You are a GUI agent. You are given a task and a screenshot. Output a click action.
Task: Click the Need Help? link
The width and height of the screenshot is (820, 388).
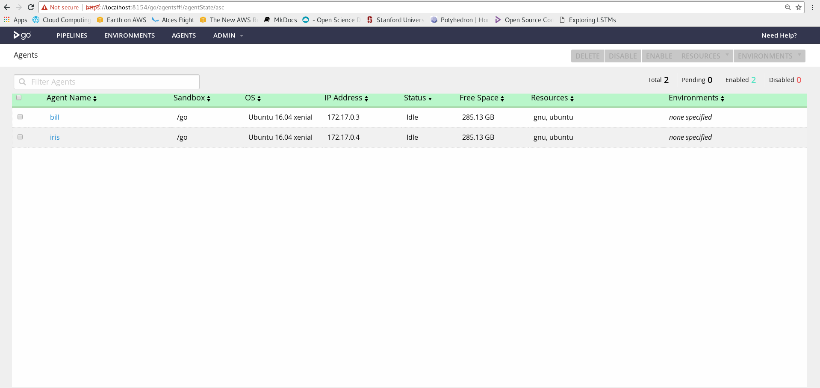pos(779,35)
